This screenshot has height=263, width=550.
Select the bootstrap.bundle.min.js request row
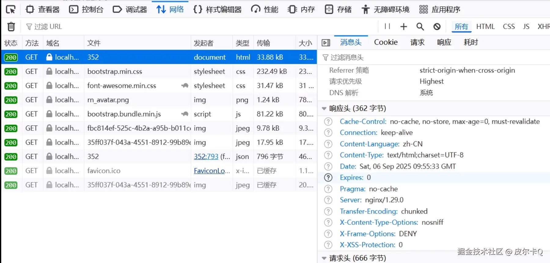[159, 114]
